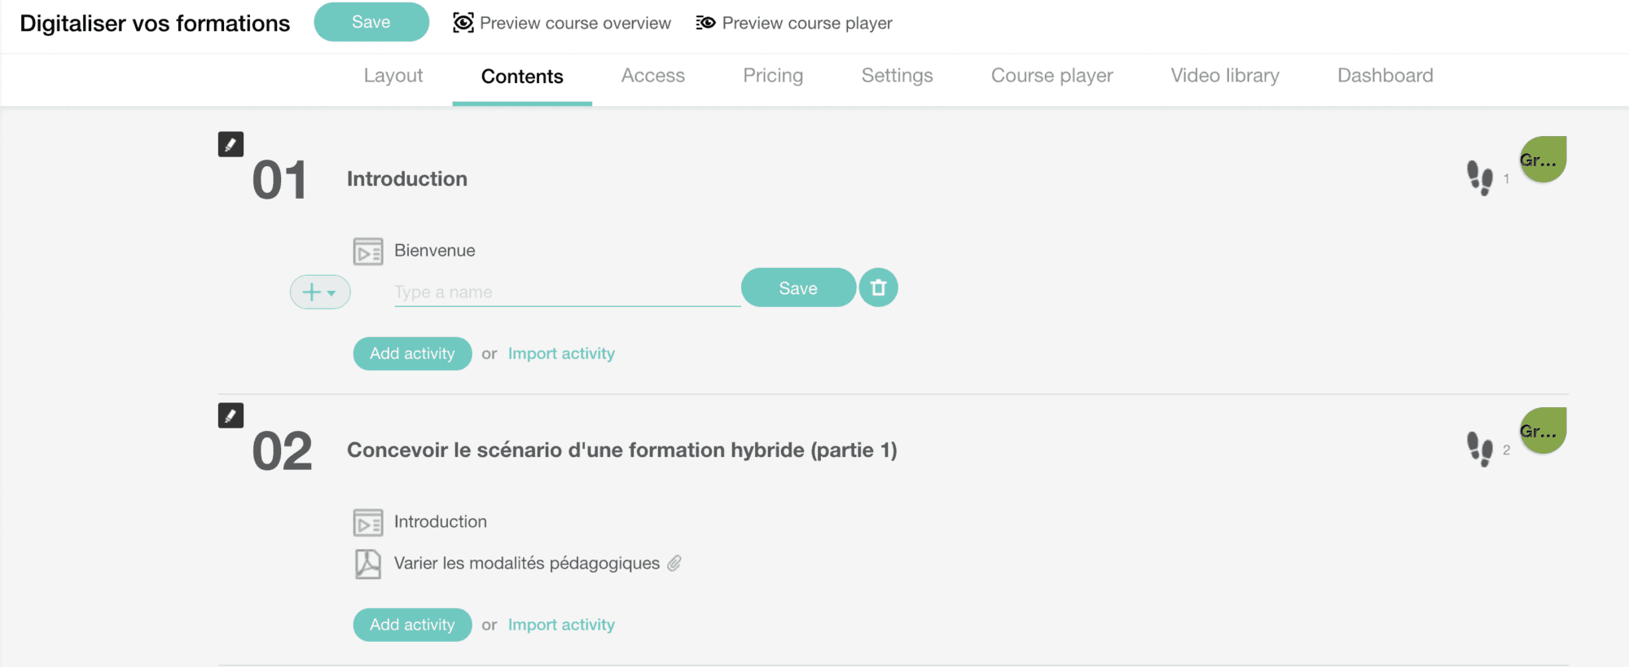The width and height of the screenshot is (1629, 667).
Task: Click the footsteps icon in Introduction section
Action: pos(1479,178)
